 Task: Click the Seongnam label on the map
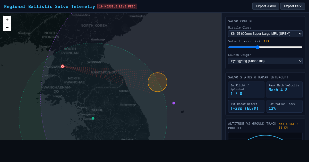click(x=87, y=114)
